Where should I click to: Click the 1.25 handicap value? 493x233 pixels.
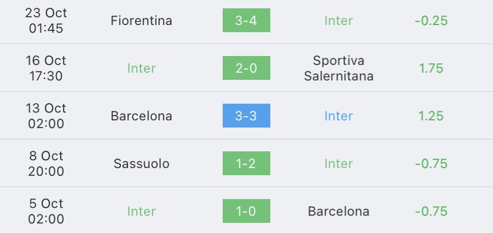(x=431, y=116)
